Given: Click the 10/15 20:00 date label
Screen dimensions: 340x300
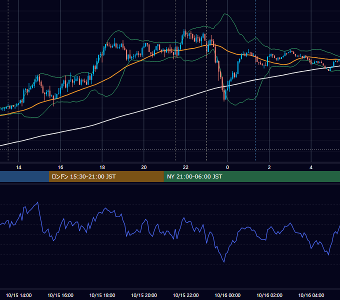Looking at the screenshot, I should click(x=144, y=295).
